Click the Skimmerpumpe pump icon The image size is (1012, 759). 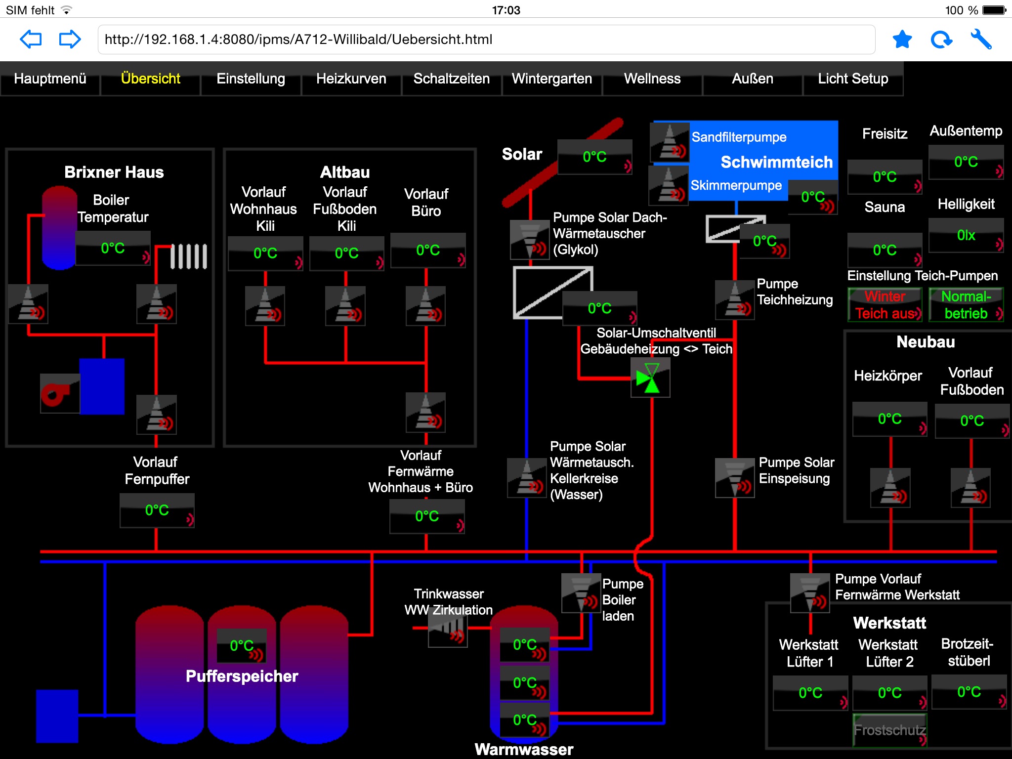[x=669, y=185]
